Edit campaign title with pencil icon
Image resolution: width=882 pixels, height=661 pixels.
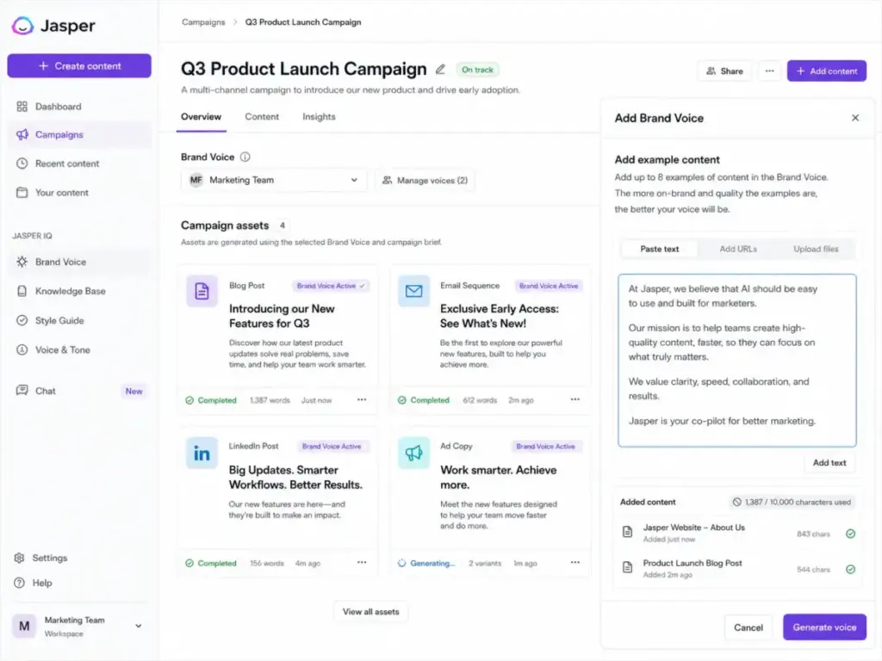click(x=440, y=70)
